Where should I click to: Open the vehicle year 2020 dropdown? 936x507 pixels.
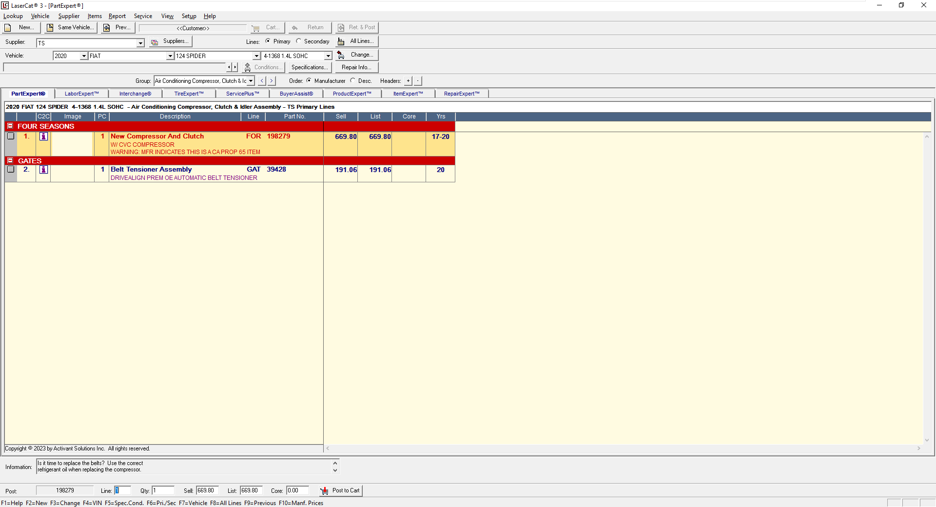point(84,56)
